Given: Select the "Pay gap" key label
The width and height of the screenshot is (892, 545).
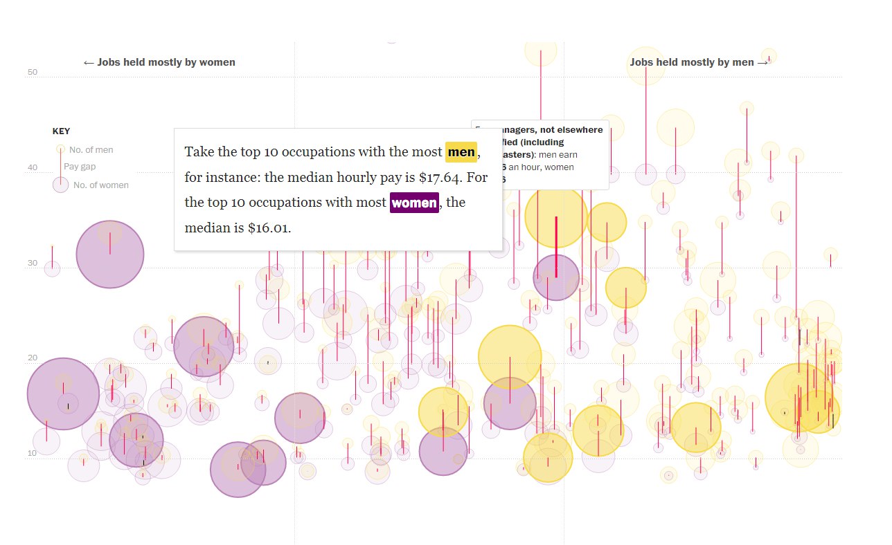Looking at the screenshot, I should pos(80,167).
